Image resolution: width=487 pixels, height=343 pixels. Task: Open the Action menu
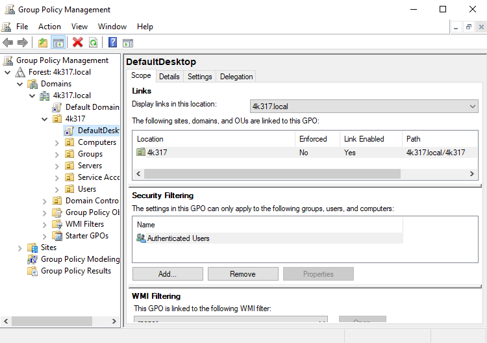point(49,27)
